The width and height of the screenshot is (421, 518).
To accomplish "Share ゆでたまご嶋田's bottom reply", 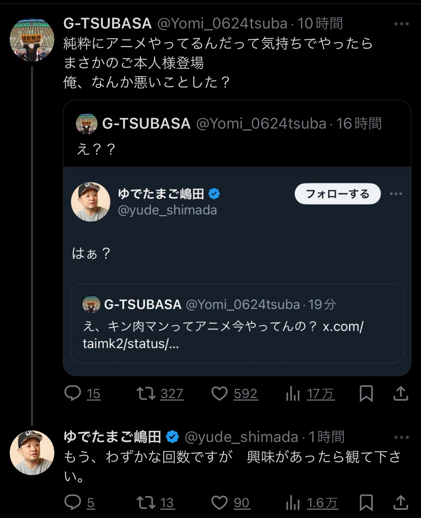I will [x=400, y=503].
